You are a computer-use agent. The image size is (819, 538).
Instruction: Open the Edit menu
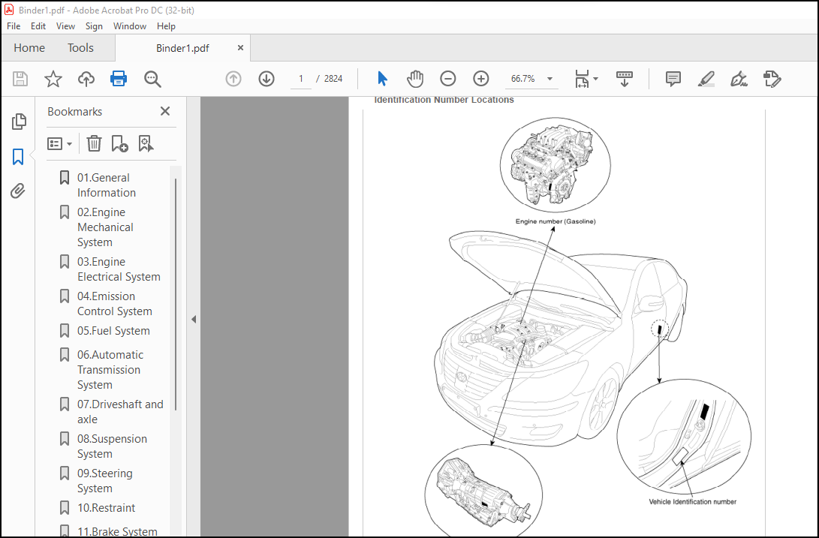(x=38, y=26)
